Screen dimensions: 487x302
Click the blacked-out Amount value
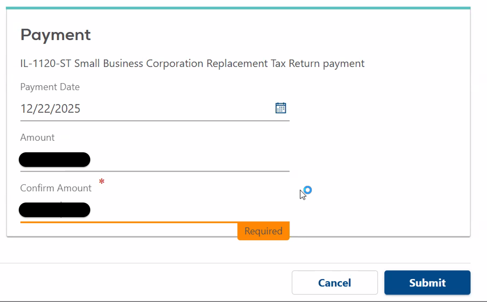pyautogui.click(x=54, y=160)
